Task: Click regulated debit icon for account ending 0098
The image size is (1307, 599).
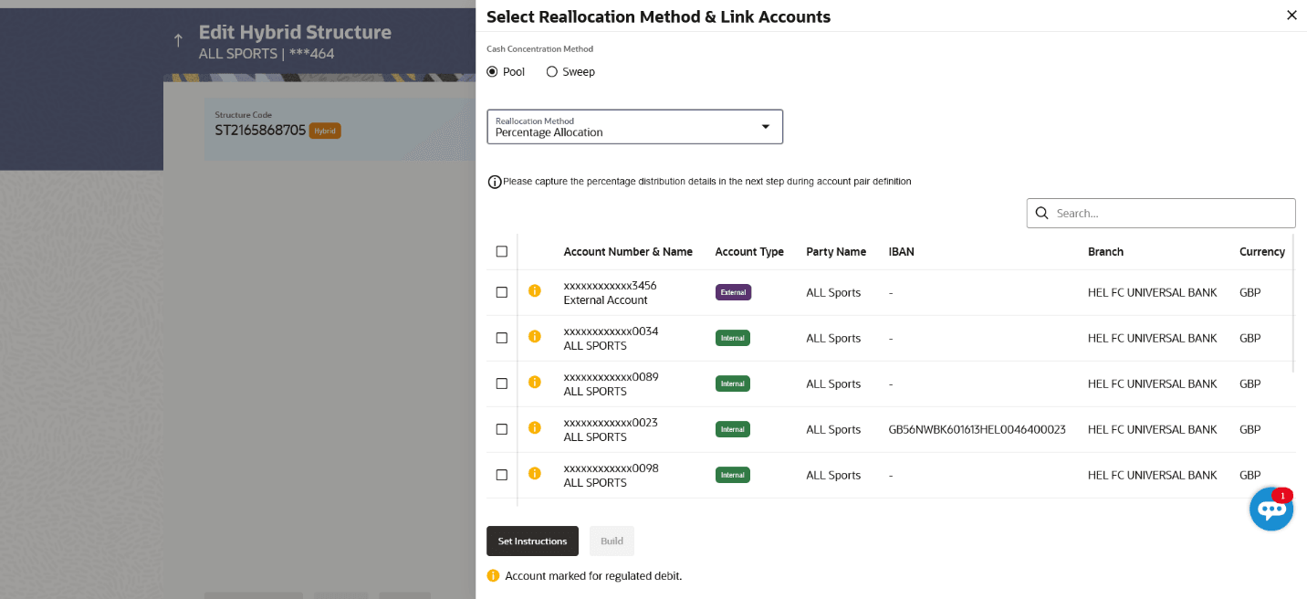Action: 535,474
